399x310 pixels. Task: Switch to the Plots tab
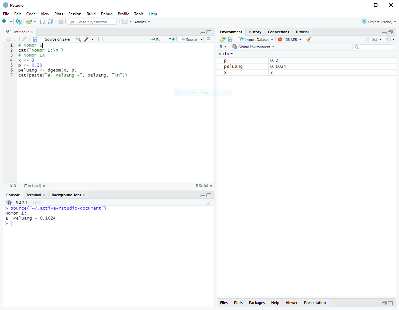pyautogui.click(x=238, y=303)
